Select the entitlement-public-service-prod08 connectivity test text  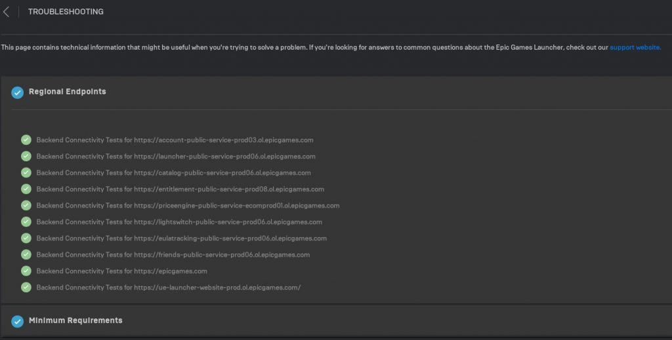(180, 189)
